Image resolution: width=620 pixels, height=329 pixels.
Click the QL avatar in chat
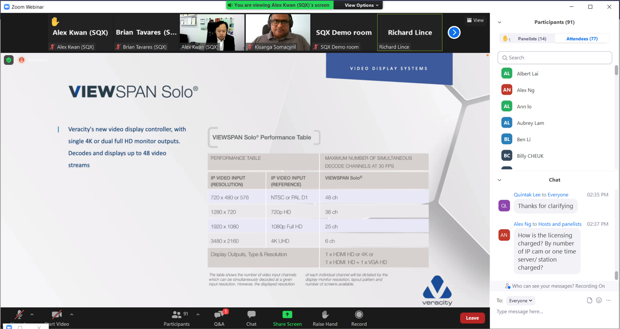tap(504, 206)
